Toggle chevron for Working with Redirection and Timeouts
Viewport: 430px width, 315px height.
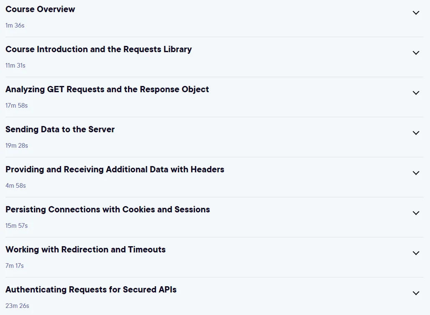416,253
